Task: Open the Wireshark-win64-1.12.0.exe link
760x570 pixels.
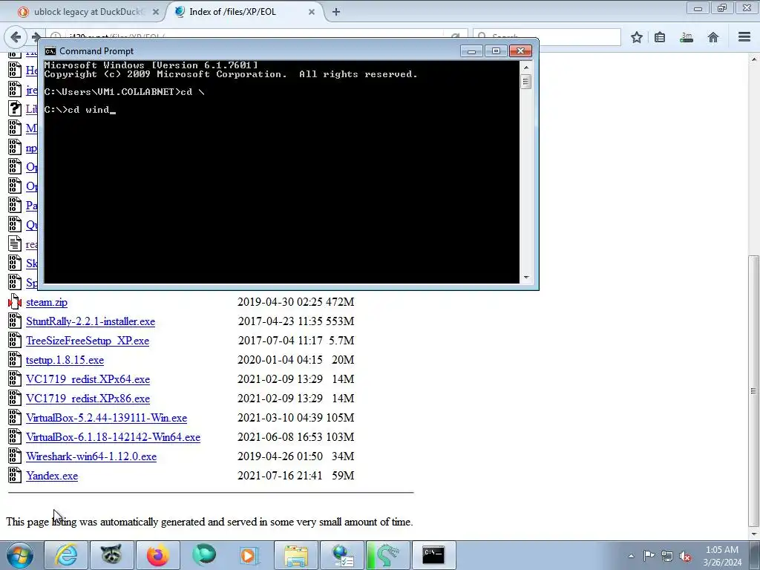Action: pos(91,456)
